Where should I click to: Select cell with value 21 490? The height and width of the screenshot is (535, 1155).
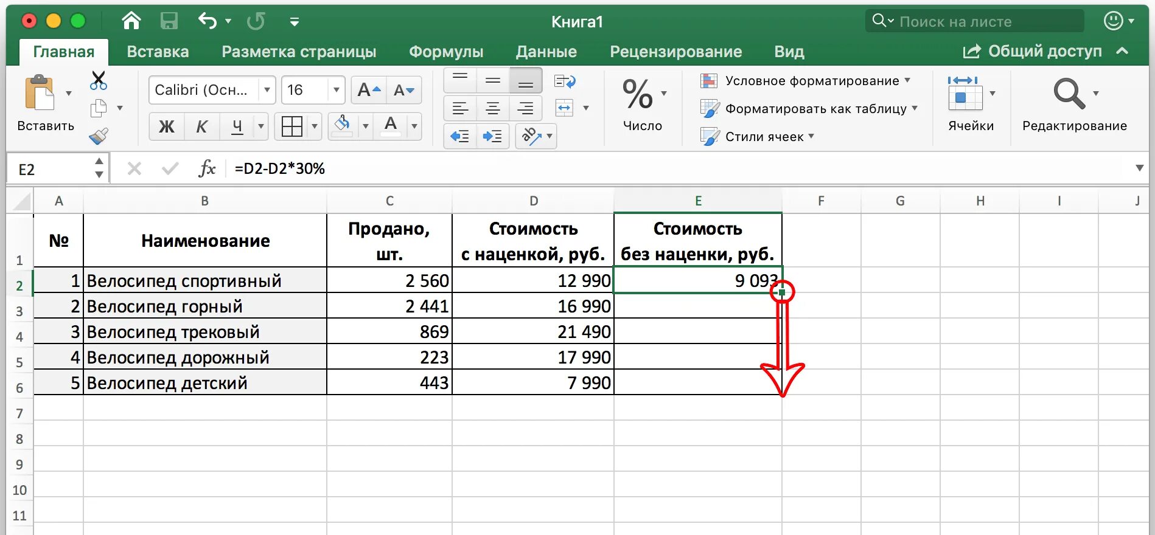click(x=533, y=331)
